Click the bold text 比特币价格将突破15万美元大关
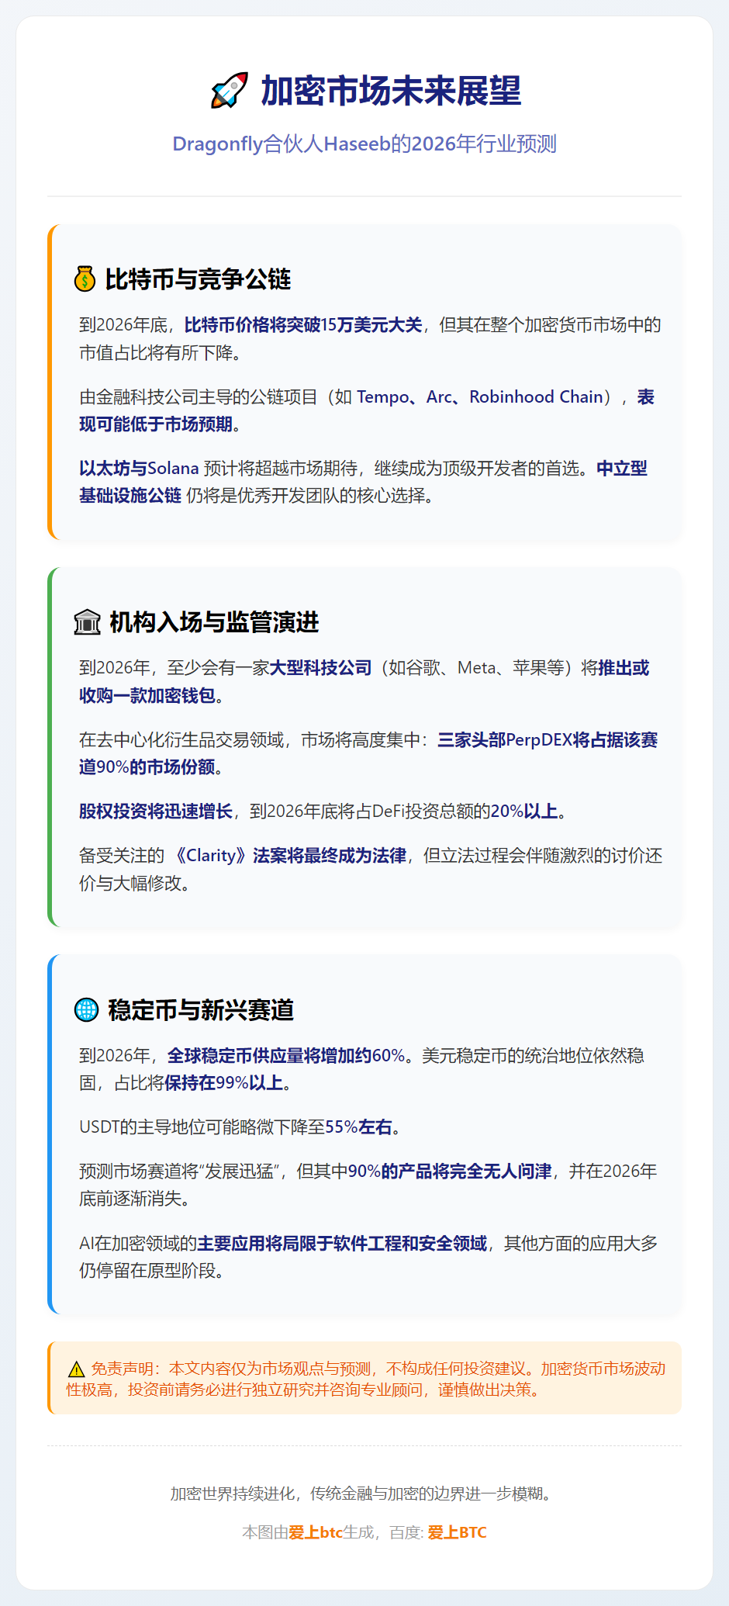Image resolution: width=729 pixels, height=1606 pixels. pyautogui.click(x=303, y=325)
